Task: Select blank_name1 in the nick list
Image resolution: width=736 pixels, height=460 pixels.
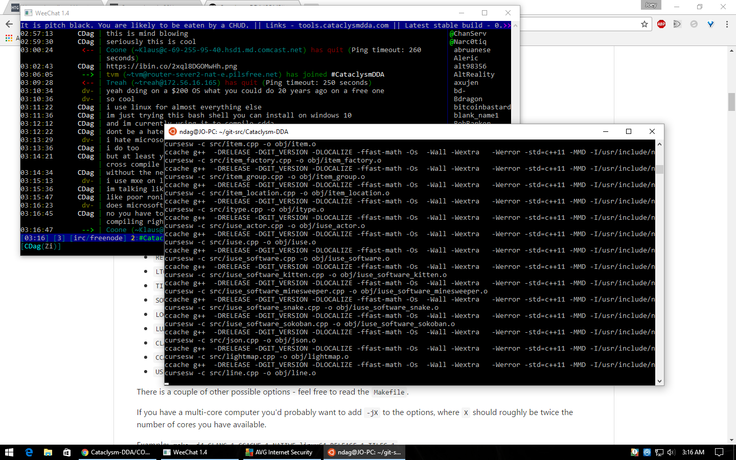Action: click(x=476, y=116)
